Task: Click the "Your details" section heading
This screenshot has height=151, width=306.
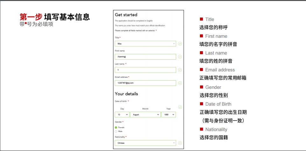Action: (126, 94)
